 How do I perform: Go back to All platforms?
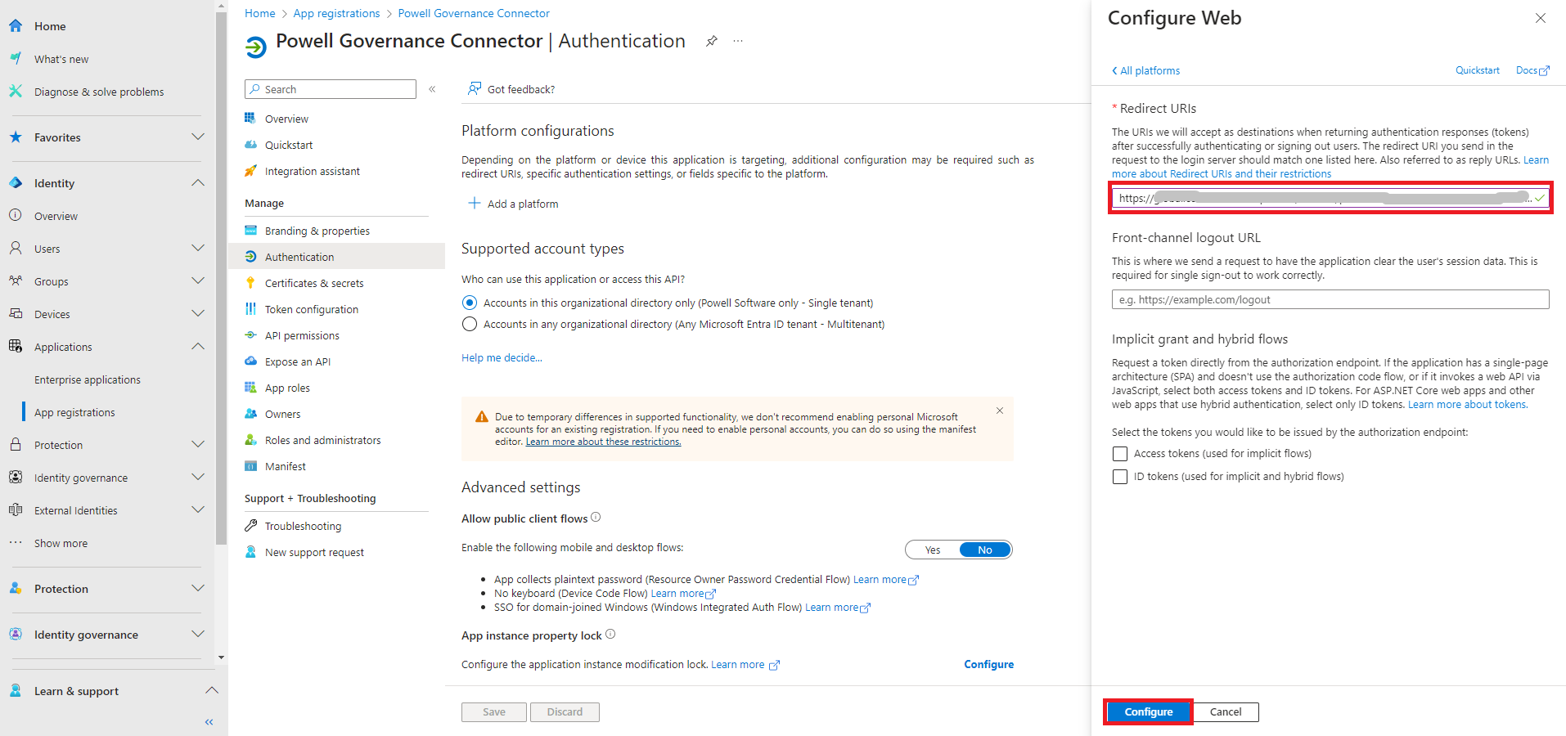tap(1145, 70)
